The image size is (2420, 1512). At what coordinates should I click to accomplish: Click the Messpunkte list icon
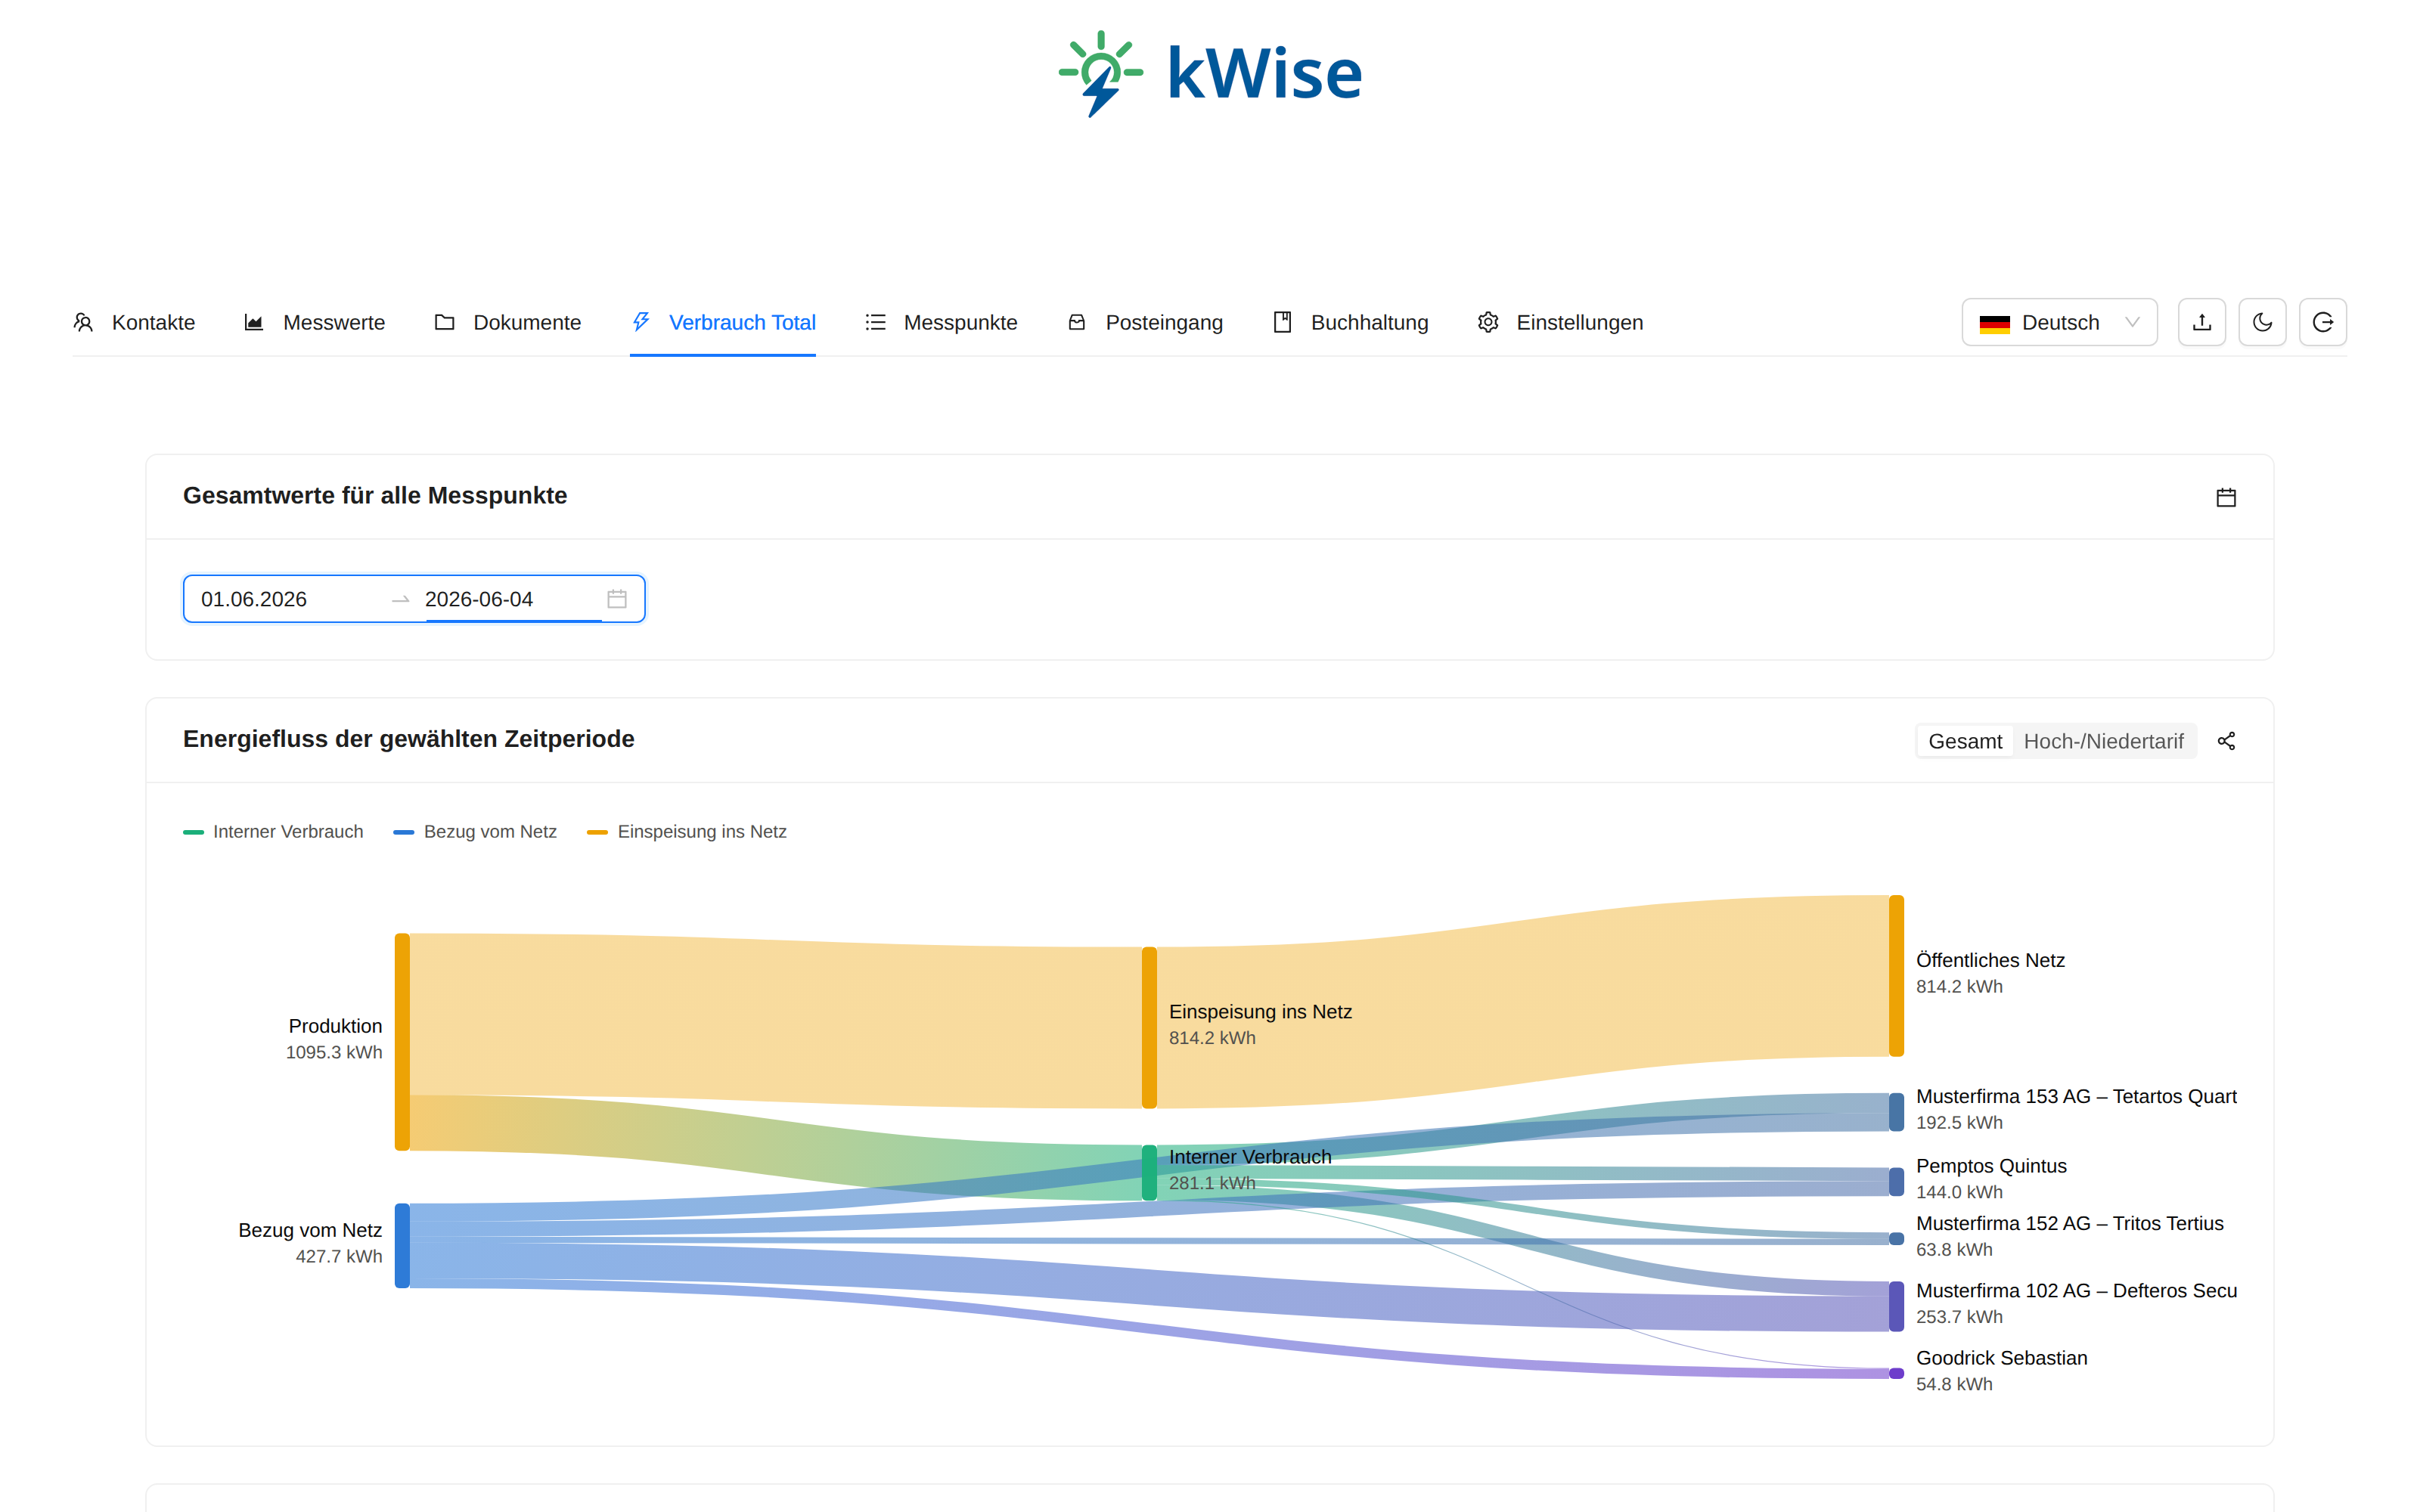(x=876, y=322)
